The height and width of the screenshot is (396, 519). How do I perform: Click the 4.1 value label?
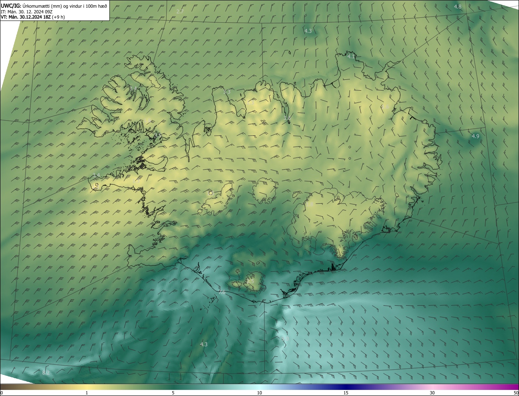351,56
